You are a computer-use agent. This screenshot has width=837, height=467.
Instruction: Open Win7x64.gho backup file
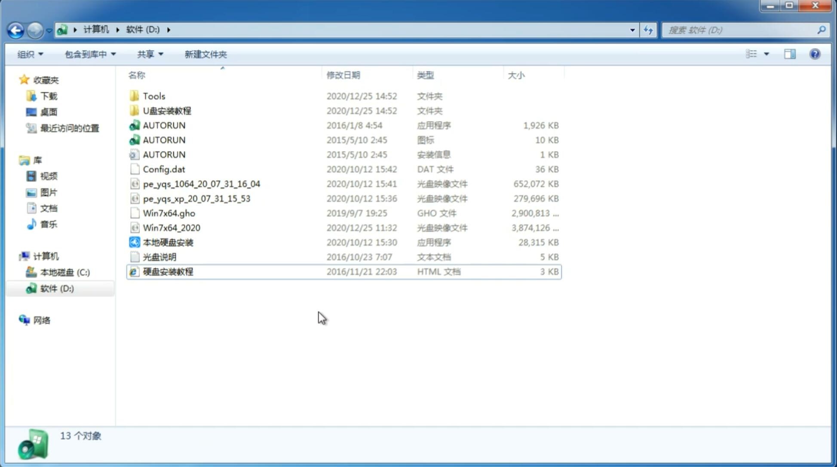169,213
